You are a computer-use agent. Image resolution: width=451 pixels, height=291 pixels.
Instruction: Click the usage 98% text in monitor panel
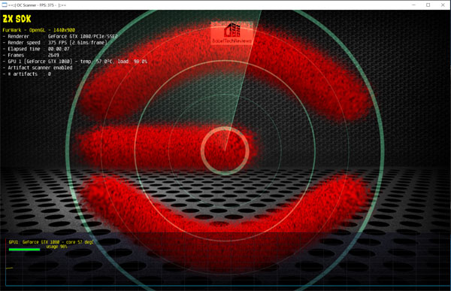tap(56, 247)
